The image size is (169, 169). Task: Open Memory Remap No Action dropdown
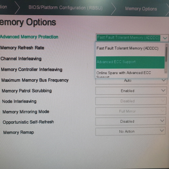coord(130,131)
